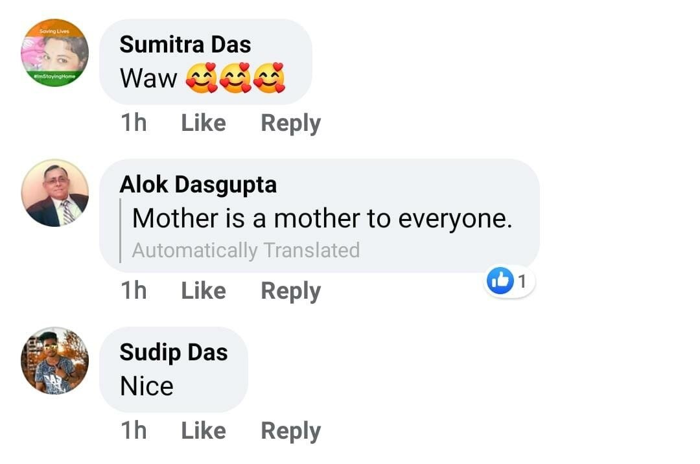Image resolution: width=700 pixels, height=464 pixels.
Task: Reply to Alok Dasgupta's comment
Action: [290, 292]
